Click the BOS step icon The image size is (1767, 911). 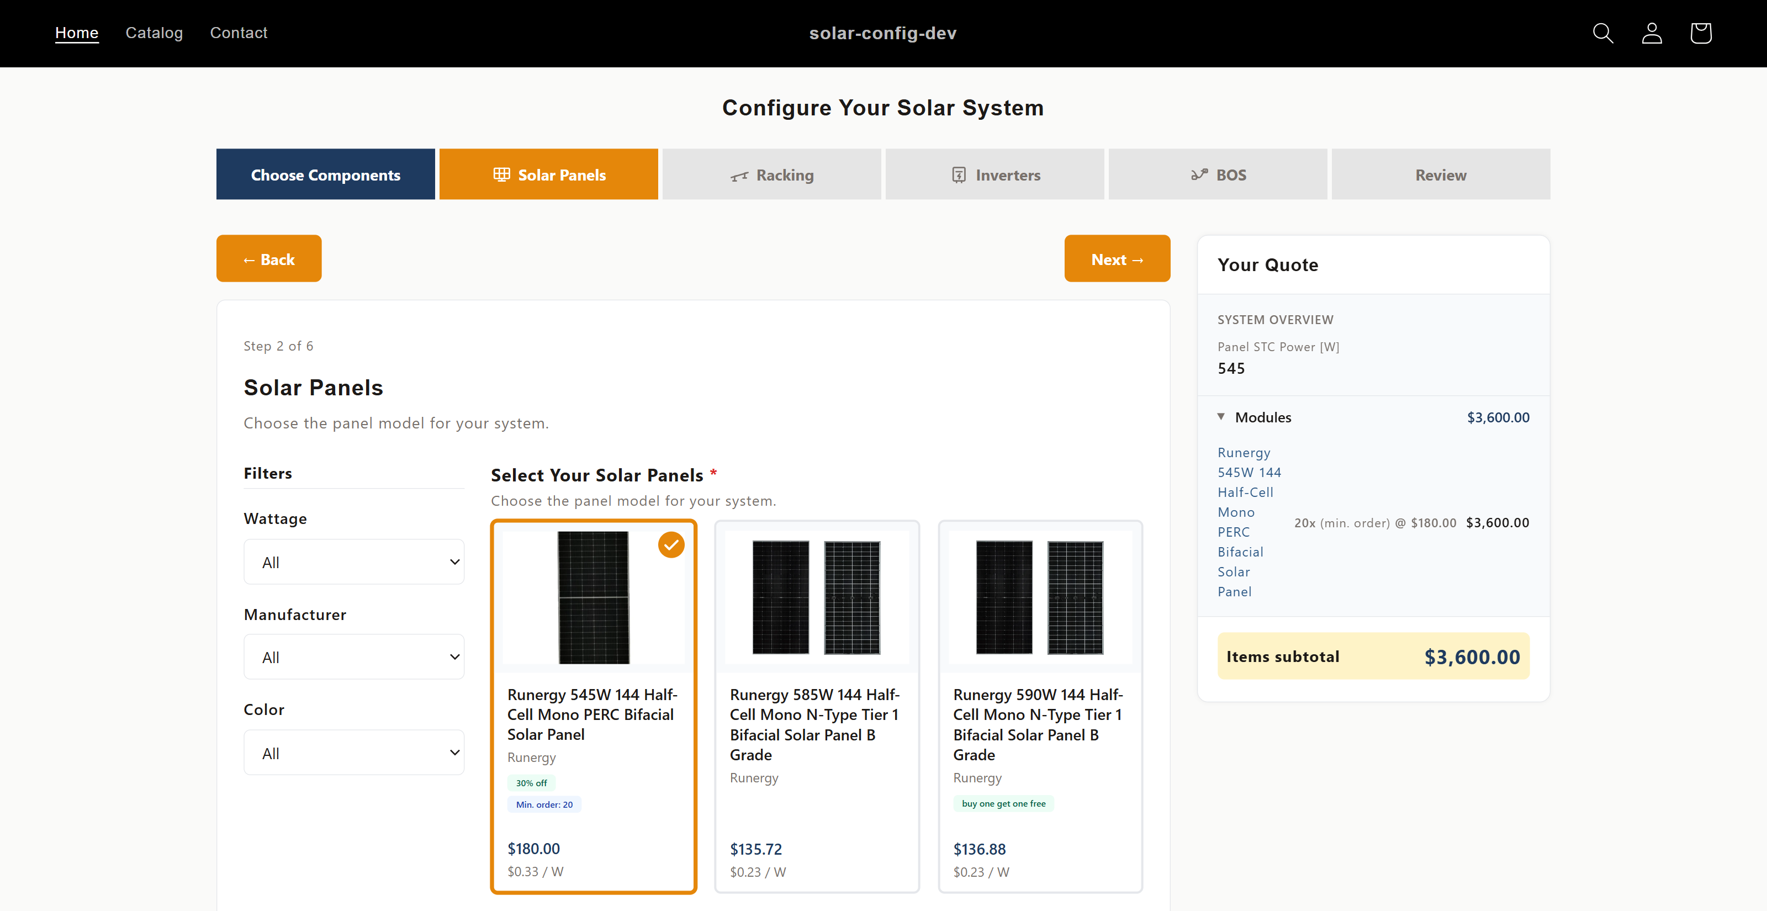click(x=1200, y=175)
